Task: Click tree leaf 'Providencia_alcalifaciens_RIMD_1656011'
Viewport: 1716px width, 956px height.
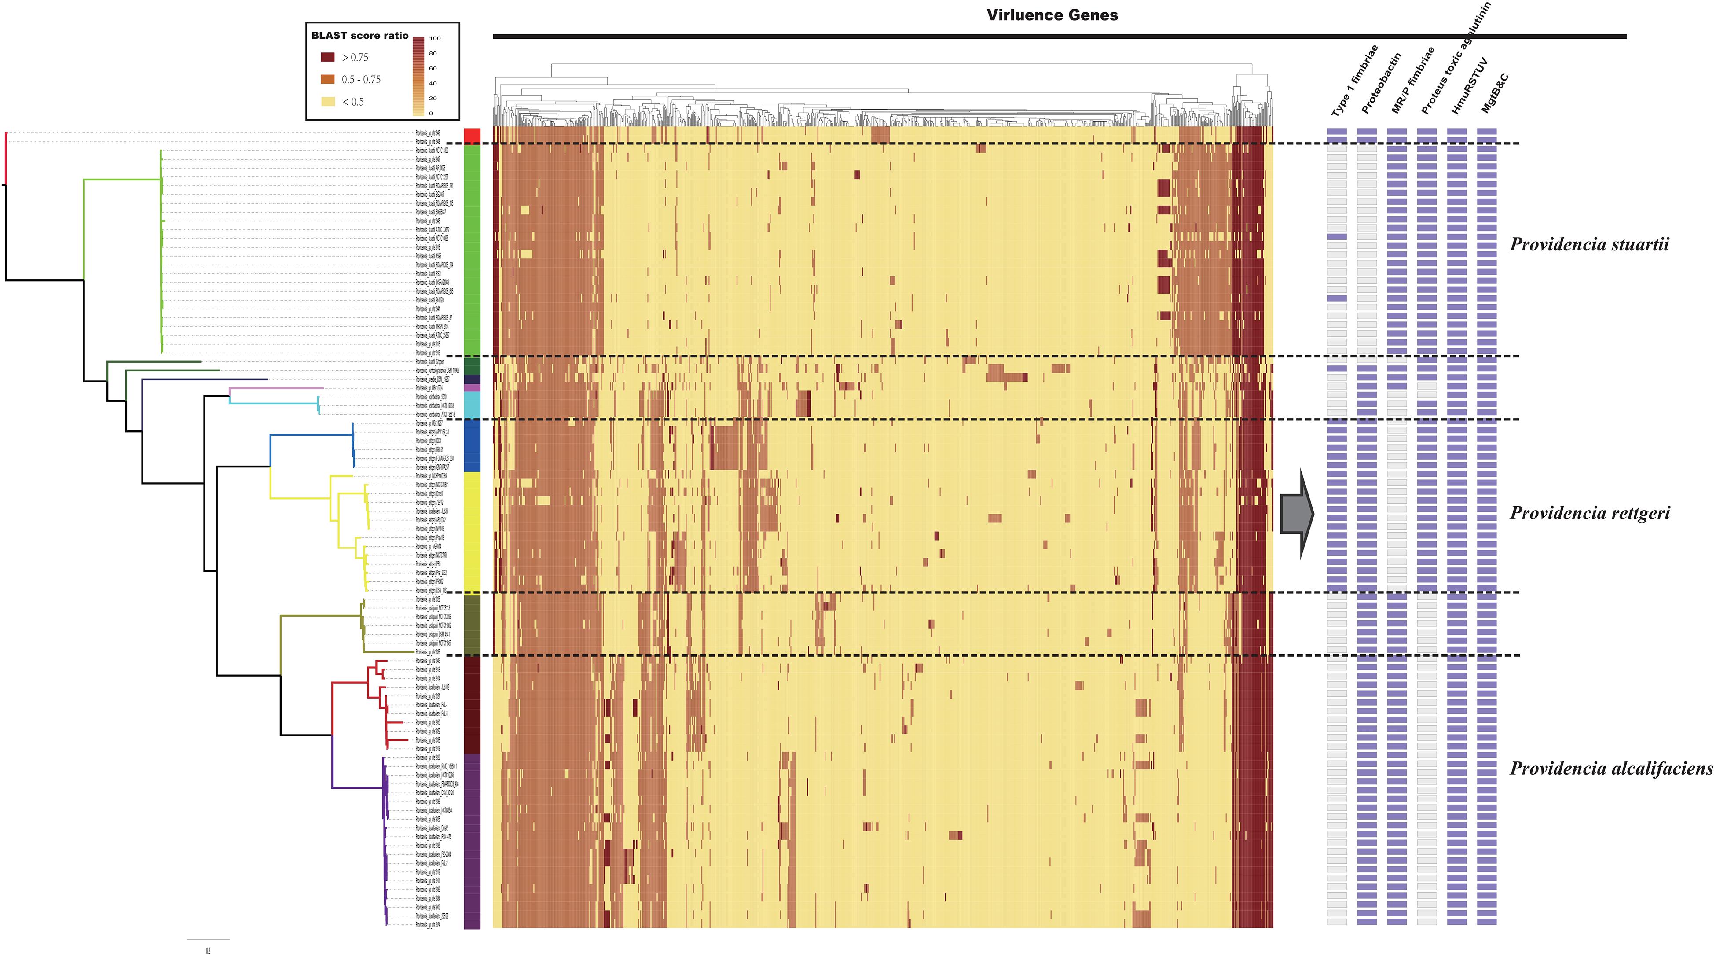Action: tap(436, 767)
